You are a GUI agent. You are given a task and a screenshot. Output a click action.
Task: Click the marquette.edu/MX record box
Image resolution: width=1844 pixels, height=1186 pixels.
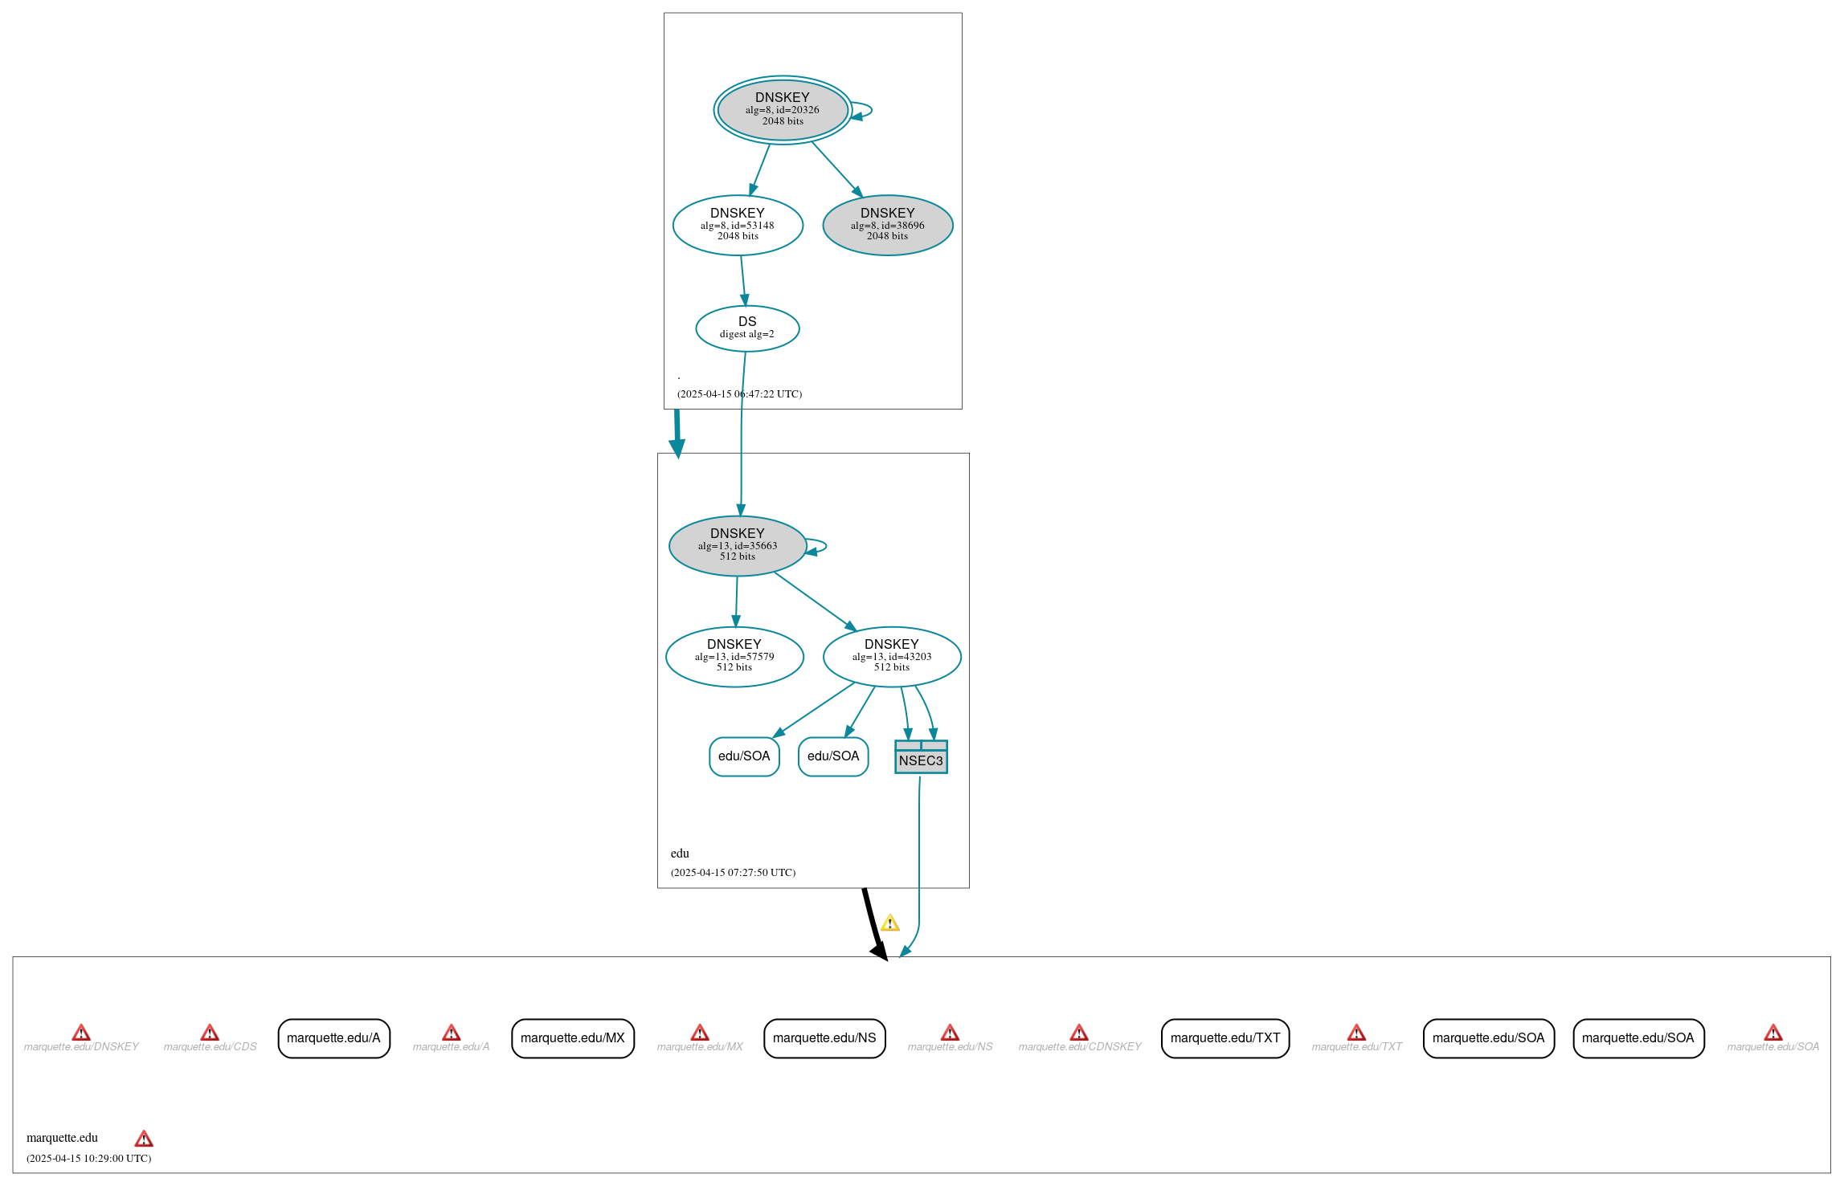coord(572,1038)
